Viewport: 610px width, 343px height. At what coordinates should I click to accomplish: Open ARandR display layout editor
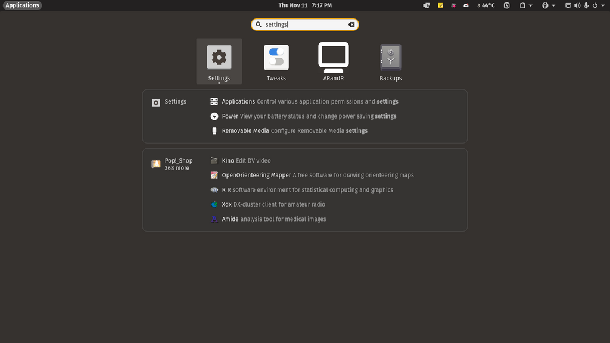333,60
